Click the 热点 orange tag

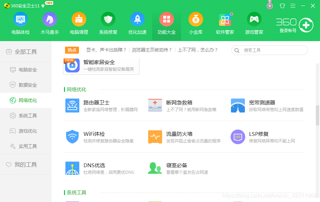click(72, 50)
